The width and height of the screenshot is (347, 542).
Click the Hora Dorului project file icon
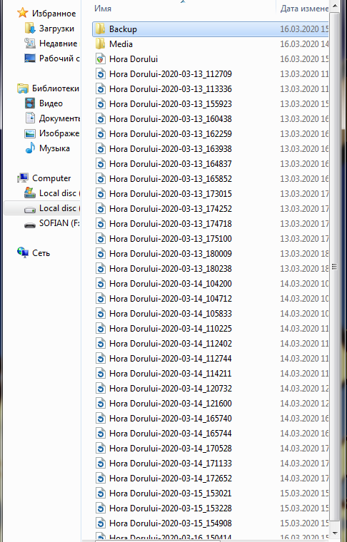101,59
